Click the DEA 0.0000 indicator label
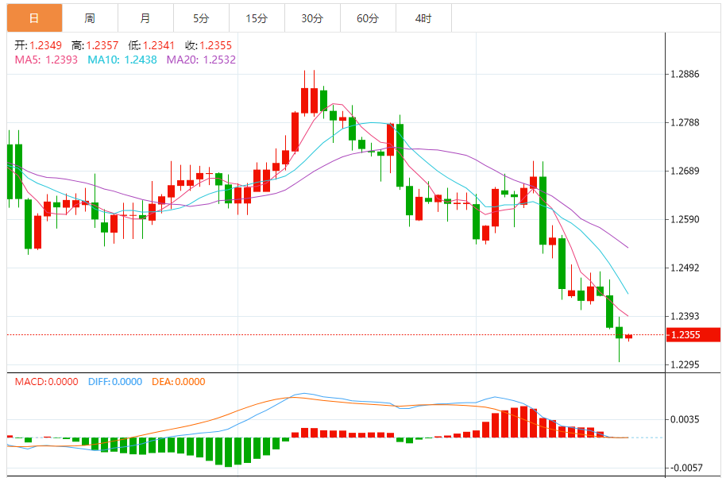The width and height of the screenshot is (726, 478). click(x=178, y=382)
